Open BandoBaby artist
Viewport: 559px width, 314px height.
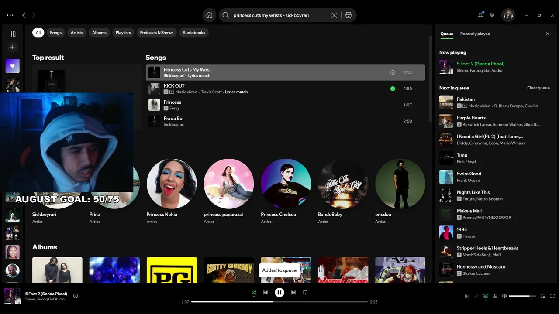343,184
